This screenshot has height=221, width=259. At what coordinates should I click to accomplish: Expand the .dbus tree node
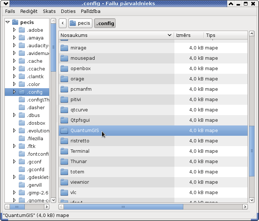tap(14, 115)
